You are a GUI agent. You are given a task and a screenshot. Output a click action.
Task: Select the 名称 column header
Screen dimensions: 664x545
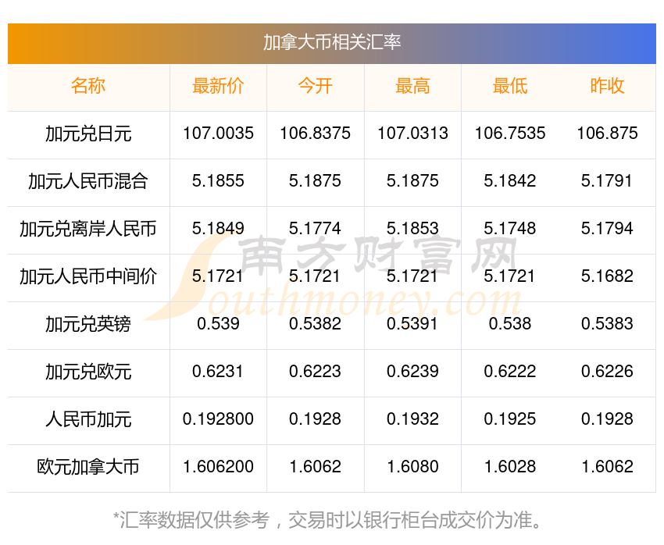click(x=88, y=86)
